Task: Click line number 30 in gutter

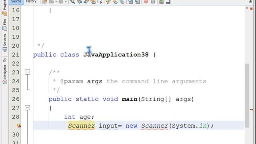Action: coord(16,135)
